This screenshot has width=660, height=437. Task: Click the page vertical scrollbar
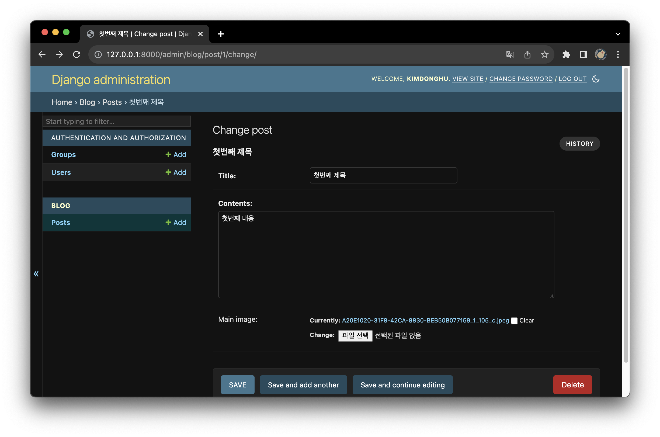(626, 215)
